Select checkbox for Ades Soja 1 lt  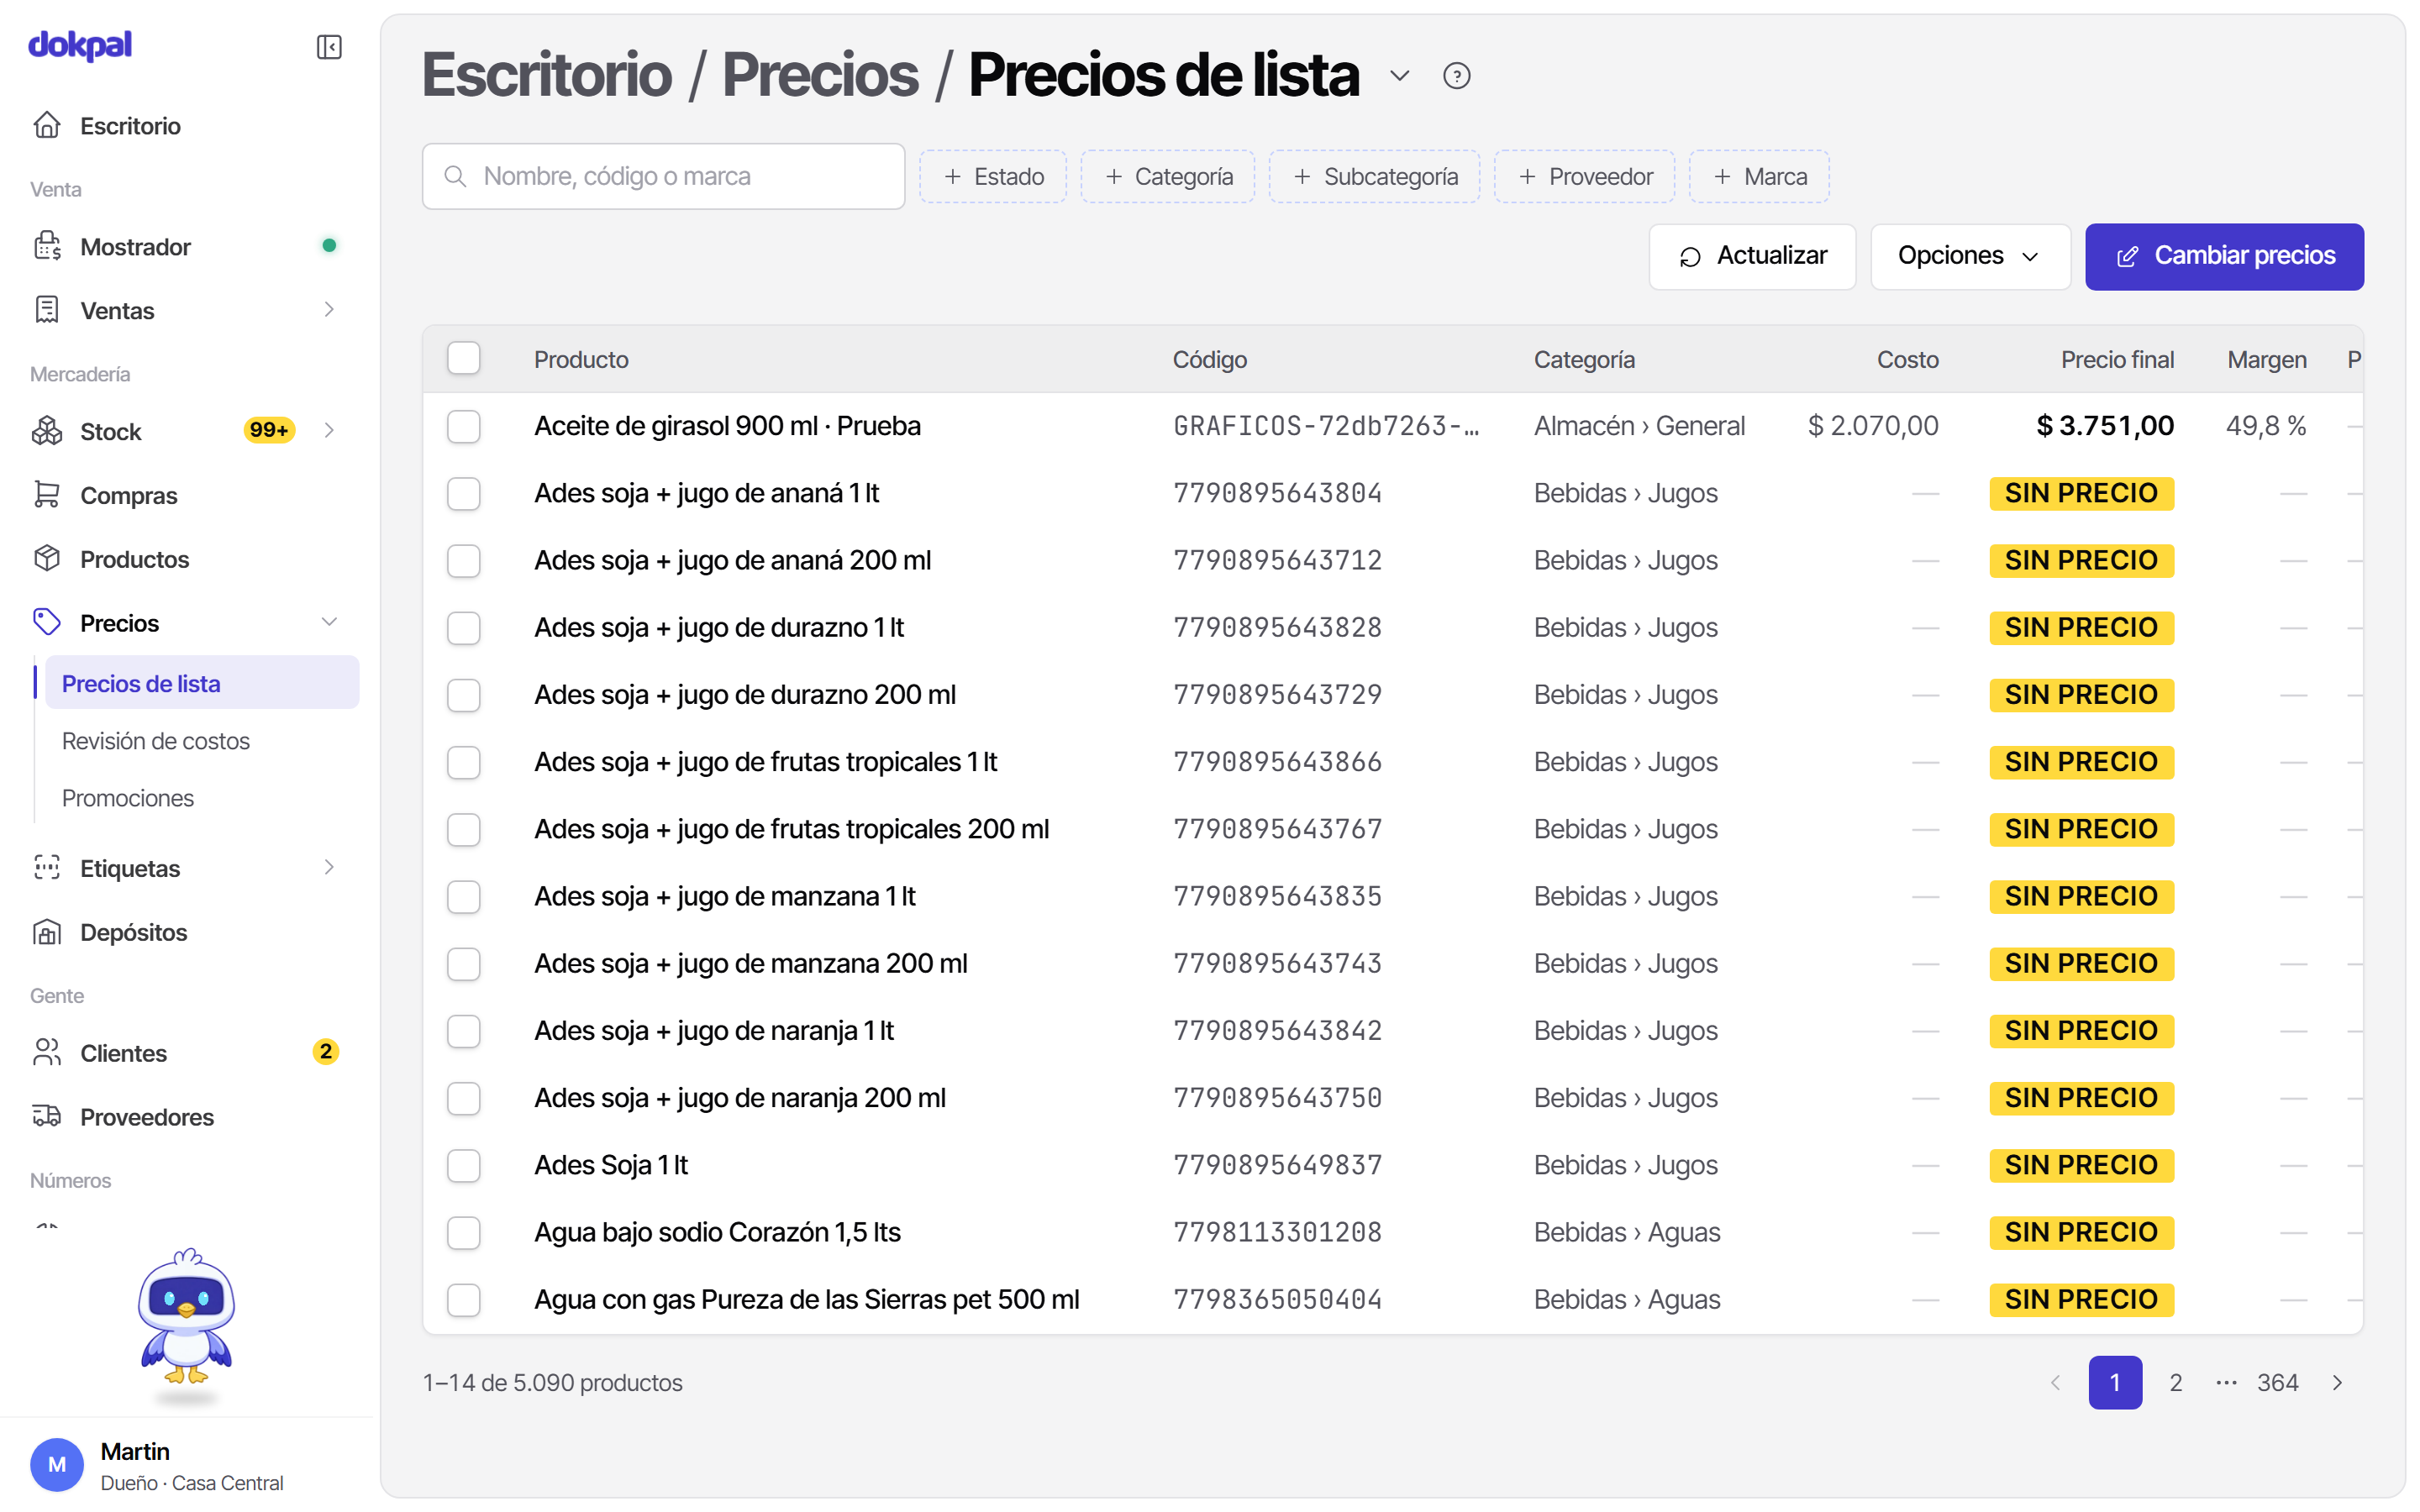point(464,1165)
